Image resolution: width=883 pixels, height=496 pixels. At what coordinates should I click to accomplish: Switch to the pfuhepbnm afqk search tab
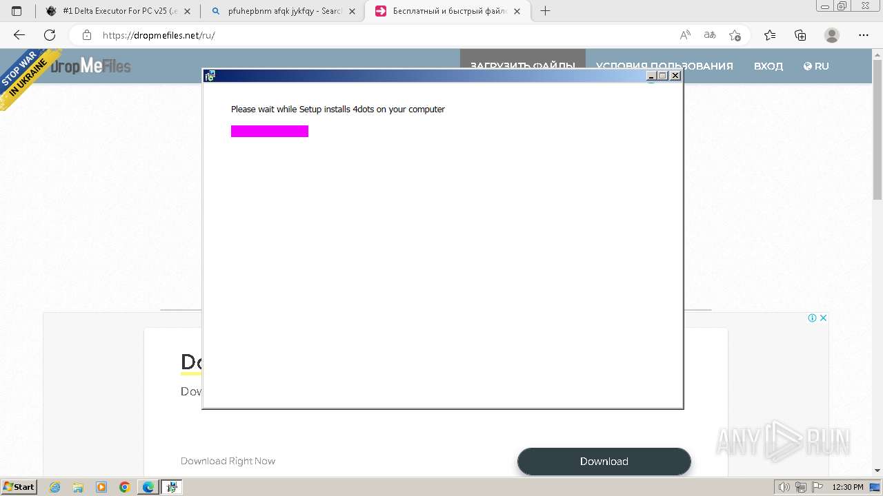point(283,11)
